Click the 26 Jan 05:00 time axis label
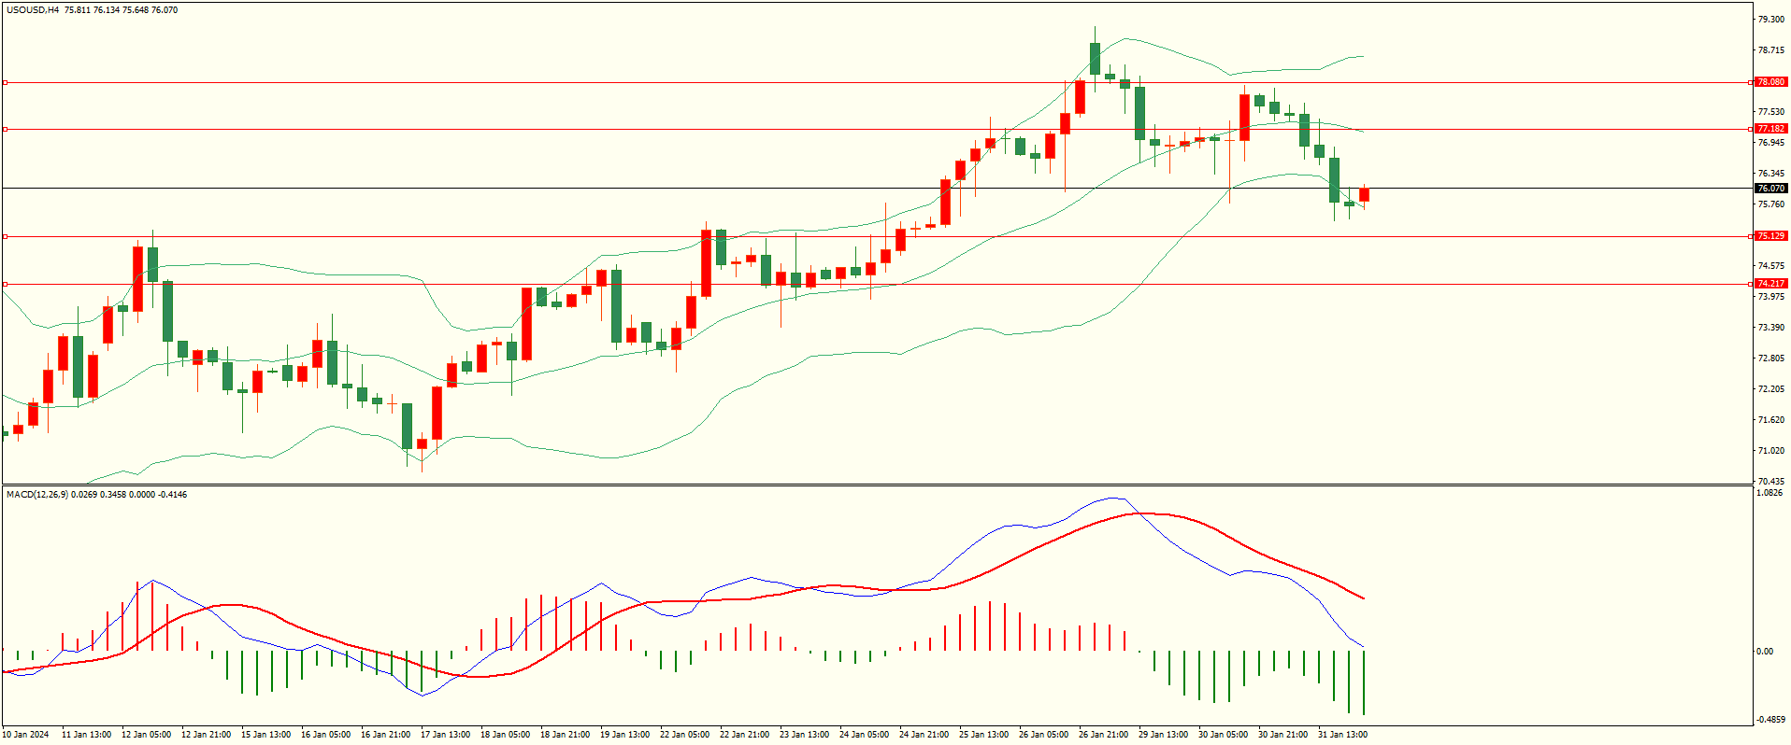The height and width of the screenshot is (745, 1791). [1044, 735]
